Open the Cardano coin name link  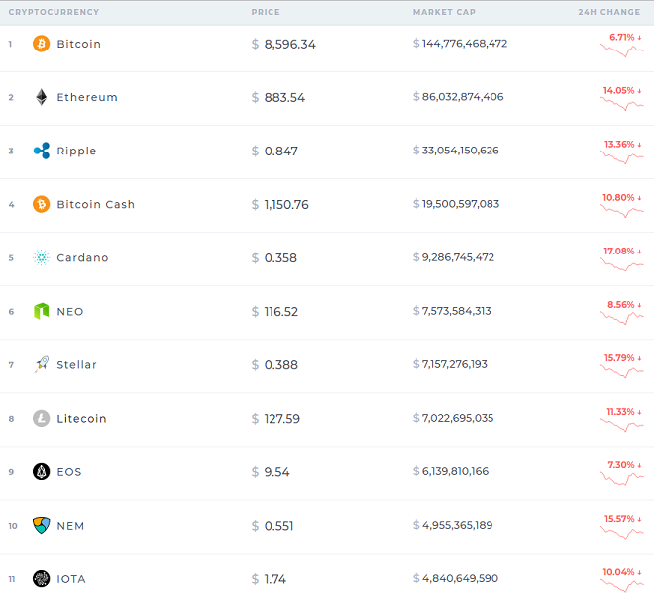(x=82, y=258)
